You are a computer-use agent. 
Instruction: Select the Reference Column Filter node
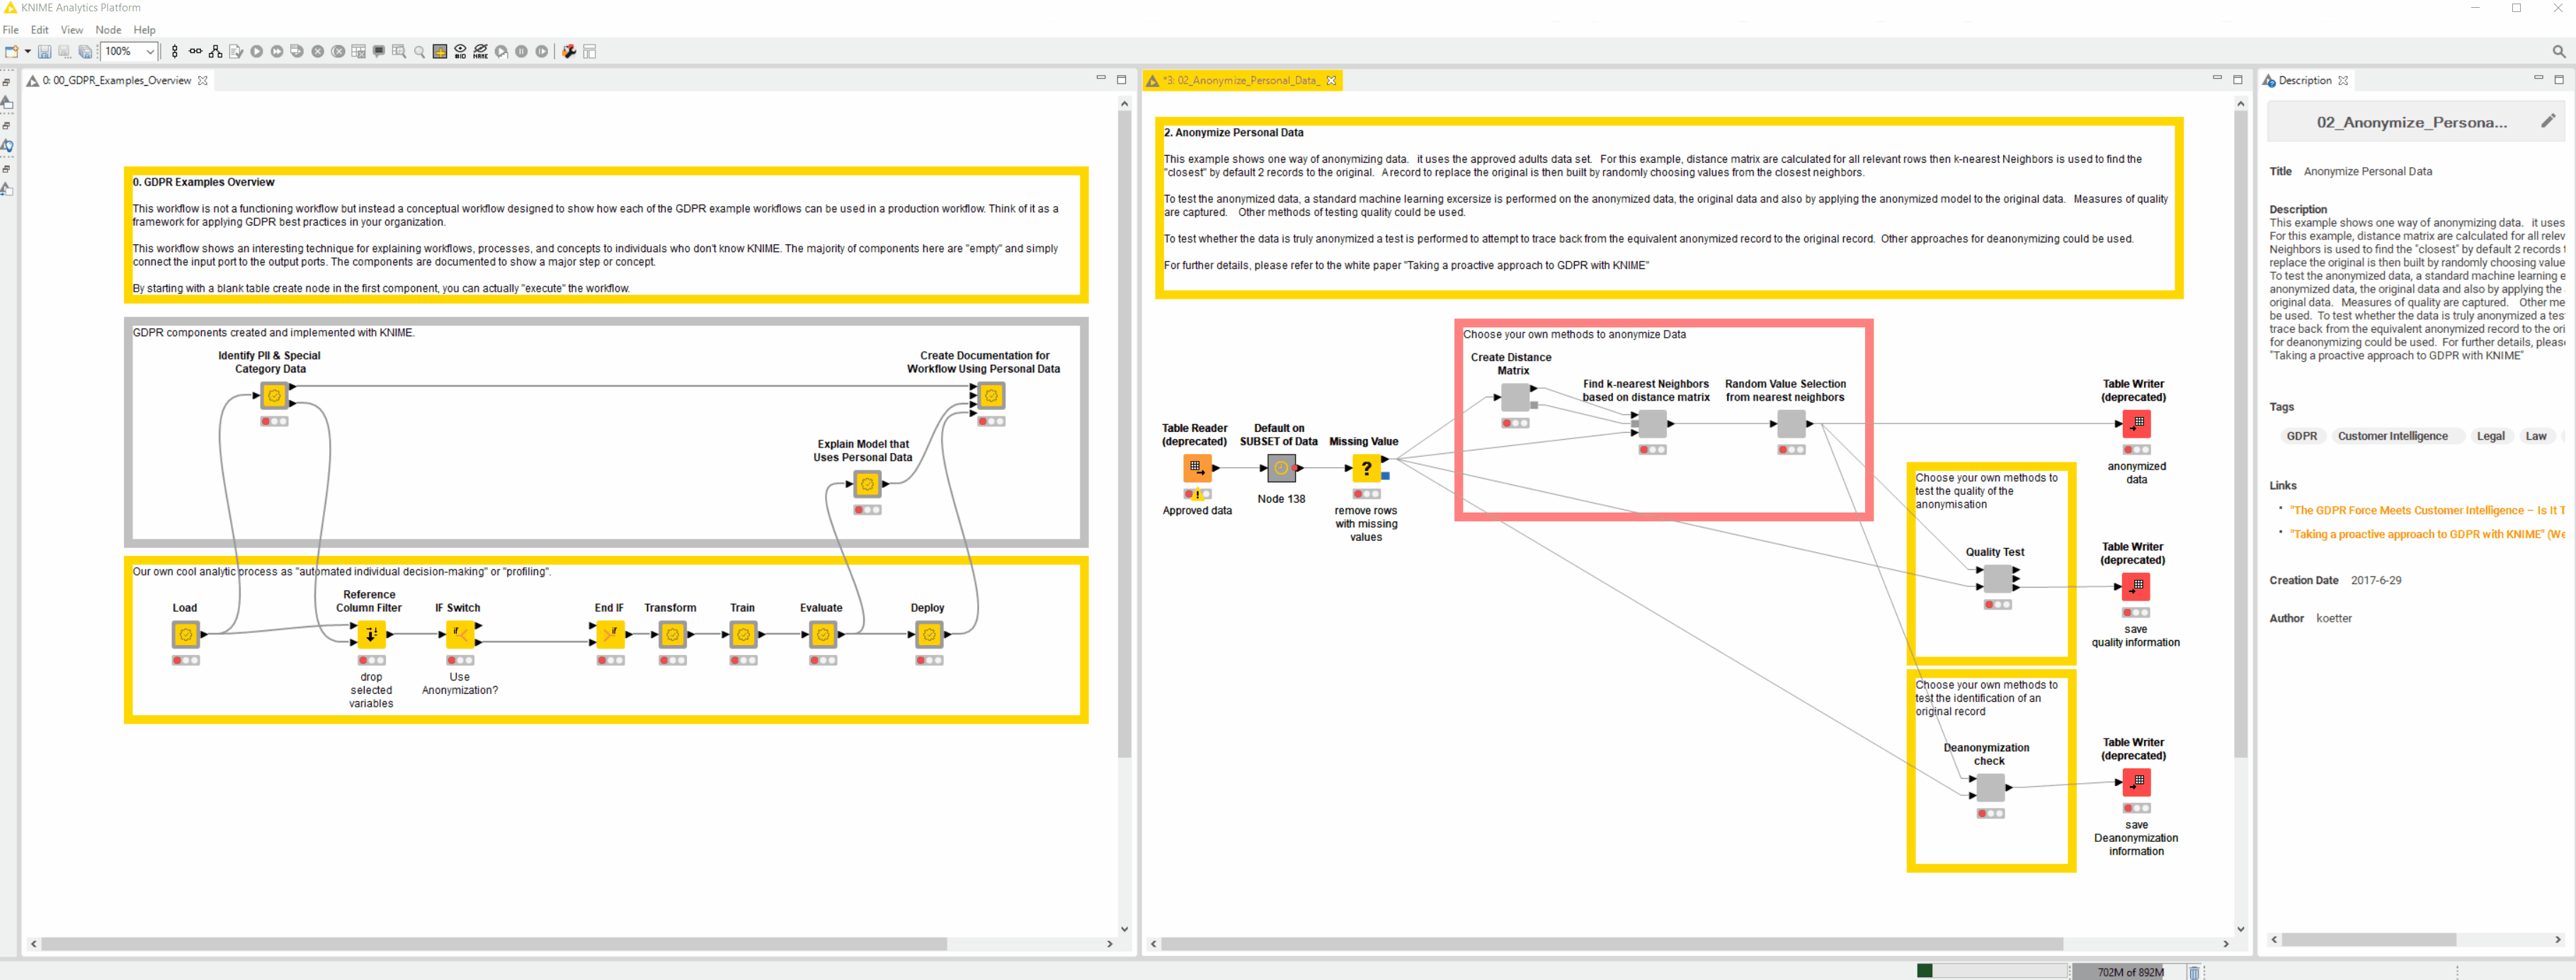click(x=371, y=634)
